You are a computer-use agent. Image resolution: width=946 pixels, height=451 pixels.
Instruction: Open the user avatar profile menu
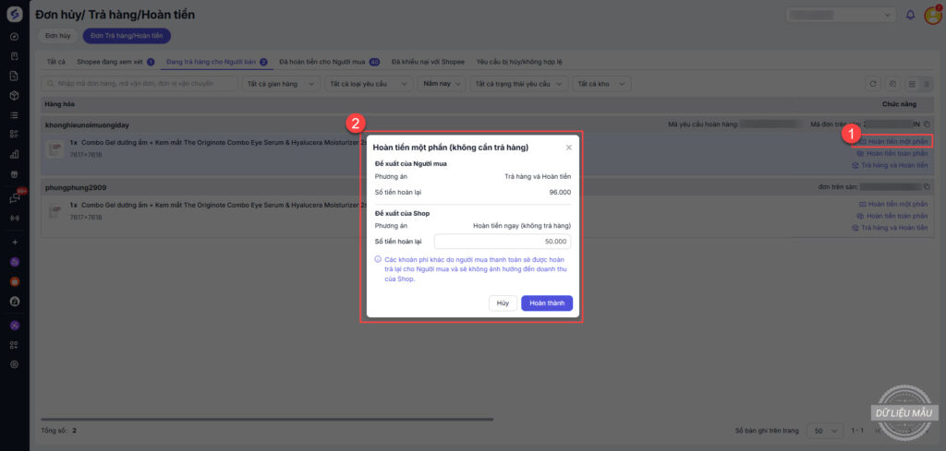932,16
